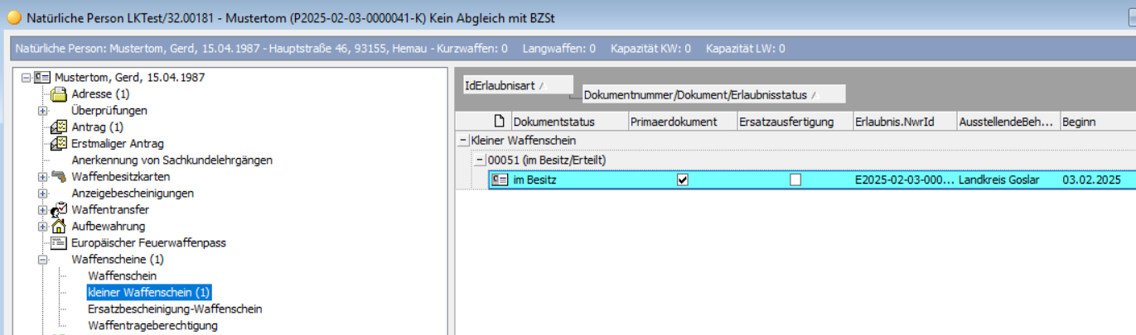The image size is (1136, 335).
Task: Open Anerkennung von Sachkundelehrgängen entry
Action: point(172,160)
